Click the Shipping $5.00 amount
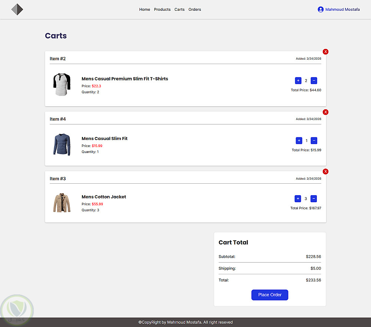The image size is (371, 327). (x=316, y=268)
